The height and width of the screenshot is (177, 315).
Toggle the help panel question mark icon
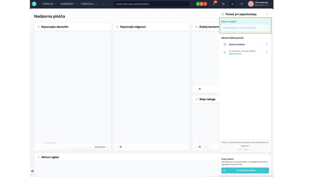tap(232, 4)
